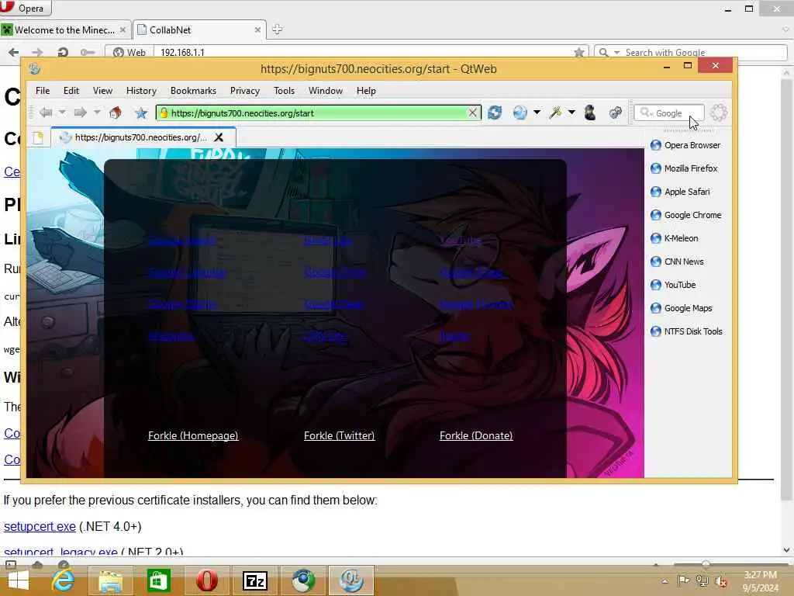The image size is (794, 596).
Task: Open the QtWeb Tools menu
Action: point(284,91)
